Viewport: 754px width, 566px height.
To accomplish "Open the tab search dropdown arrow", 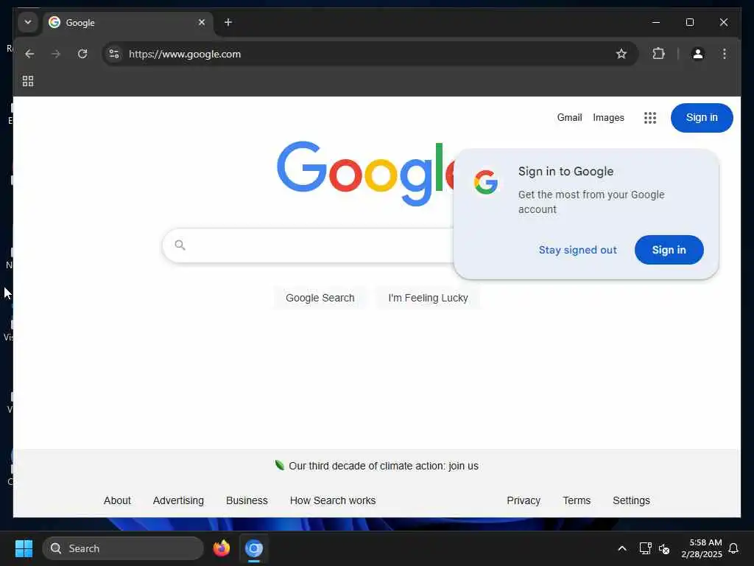I will click(28, 22).
